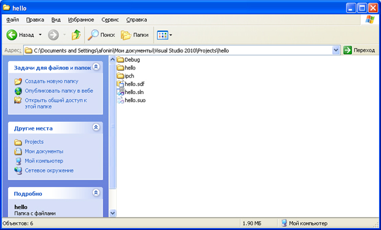Screen dimensions: 381x230
Task: Click the Переход go button
Action: [359, 50]
